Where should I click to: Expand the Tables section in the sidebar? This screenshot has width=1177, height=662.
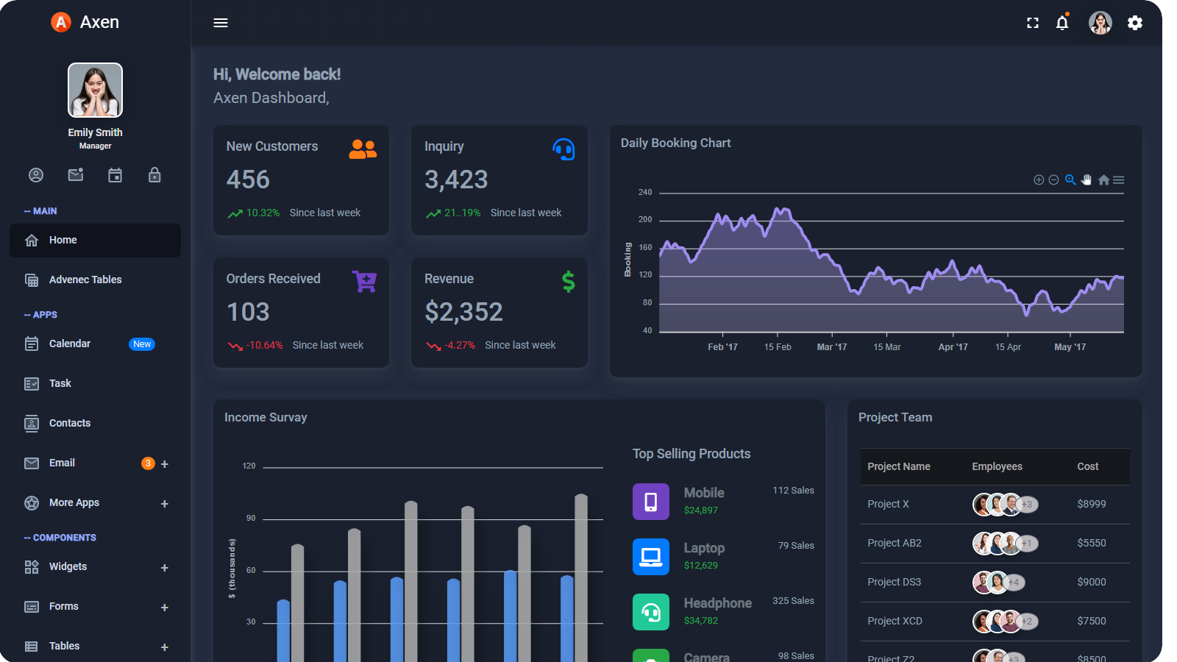point(63,646)
